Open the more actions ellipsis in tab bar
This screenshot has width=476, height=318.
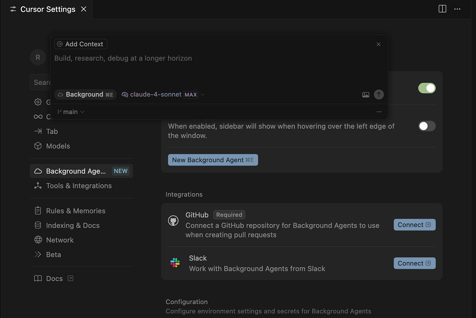pyautogui.click(x=457, y=9)
